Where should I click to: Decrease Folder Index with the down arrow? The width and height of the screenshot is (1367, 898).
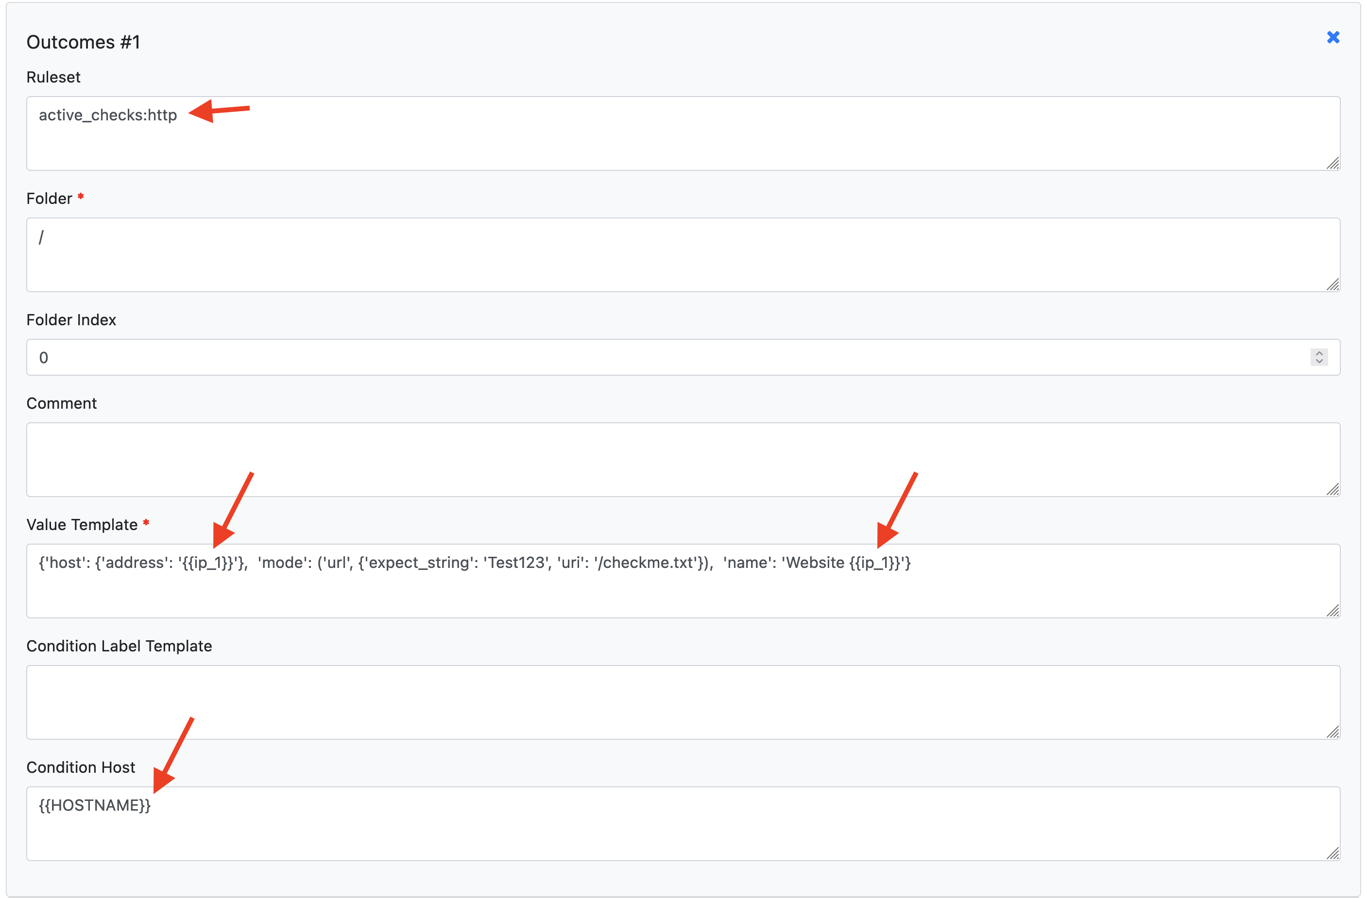(x=1319, y=362)
